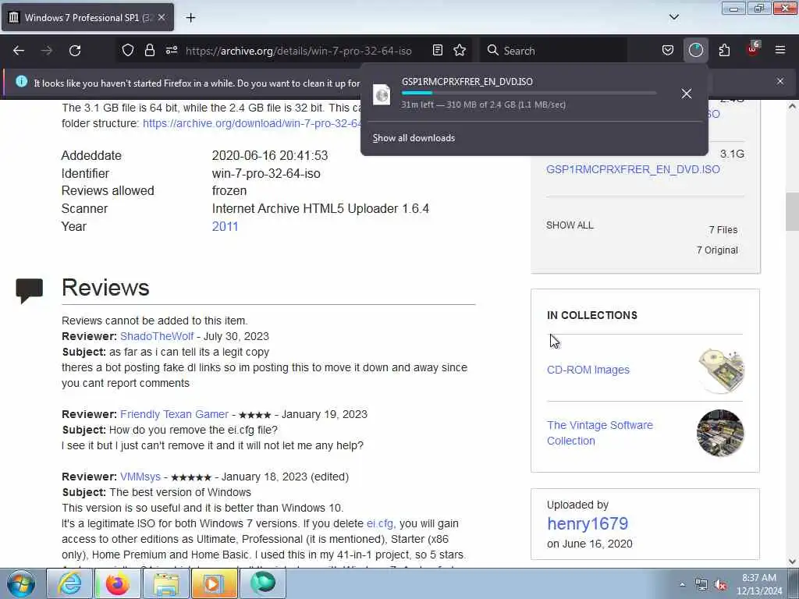Viewport: 799px width, 599px height.
Task: Bookmark this page with star icon
Action: pyautogui.click(x=460, y=50)
